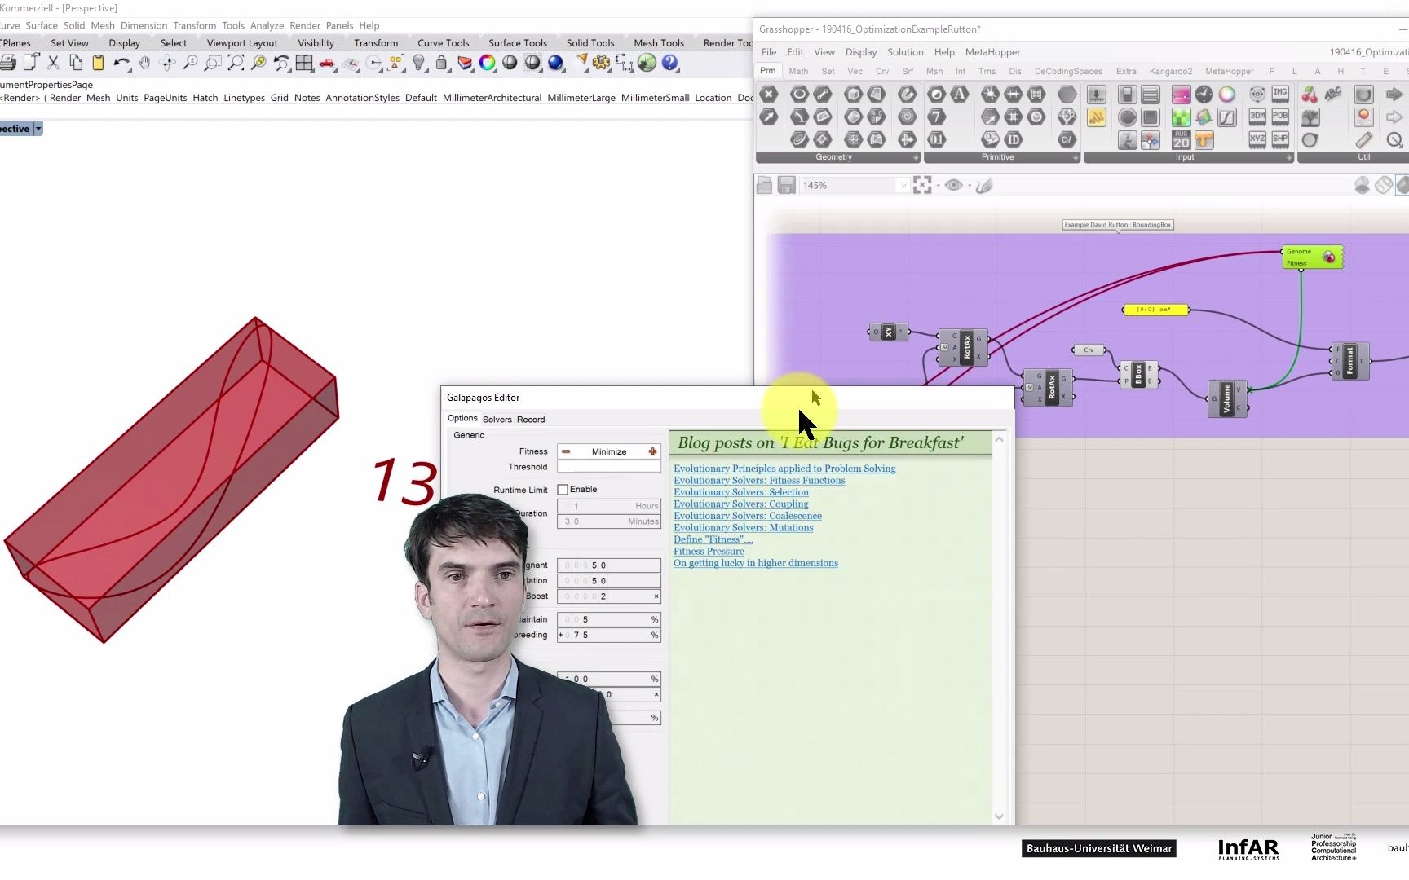Open the gear Options icon in Rhino toolbar
The width and height of the screenshot is (1409, 880).
click(x=601, y=63)
